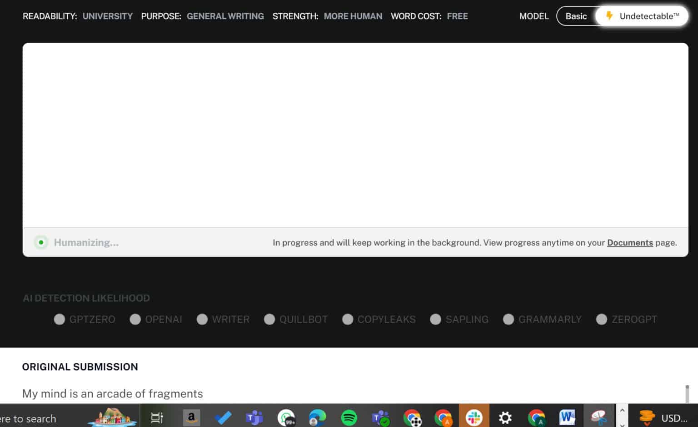Launch Slack from the taskbar
698x427 pixels.
pyautogui.click(x=474, y=417)
